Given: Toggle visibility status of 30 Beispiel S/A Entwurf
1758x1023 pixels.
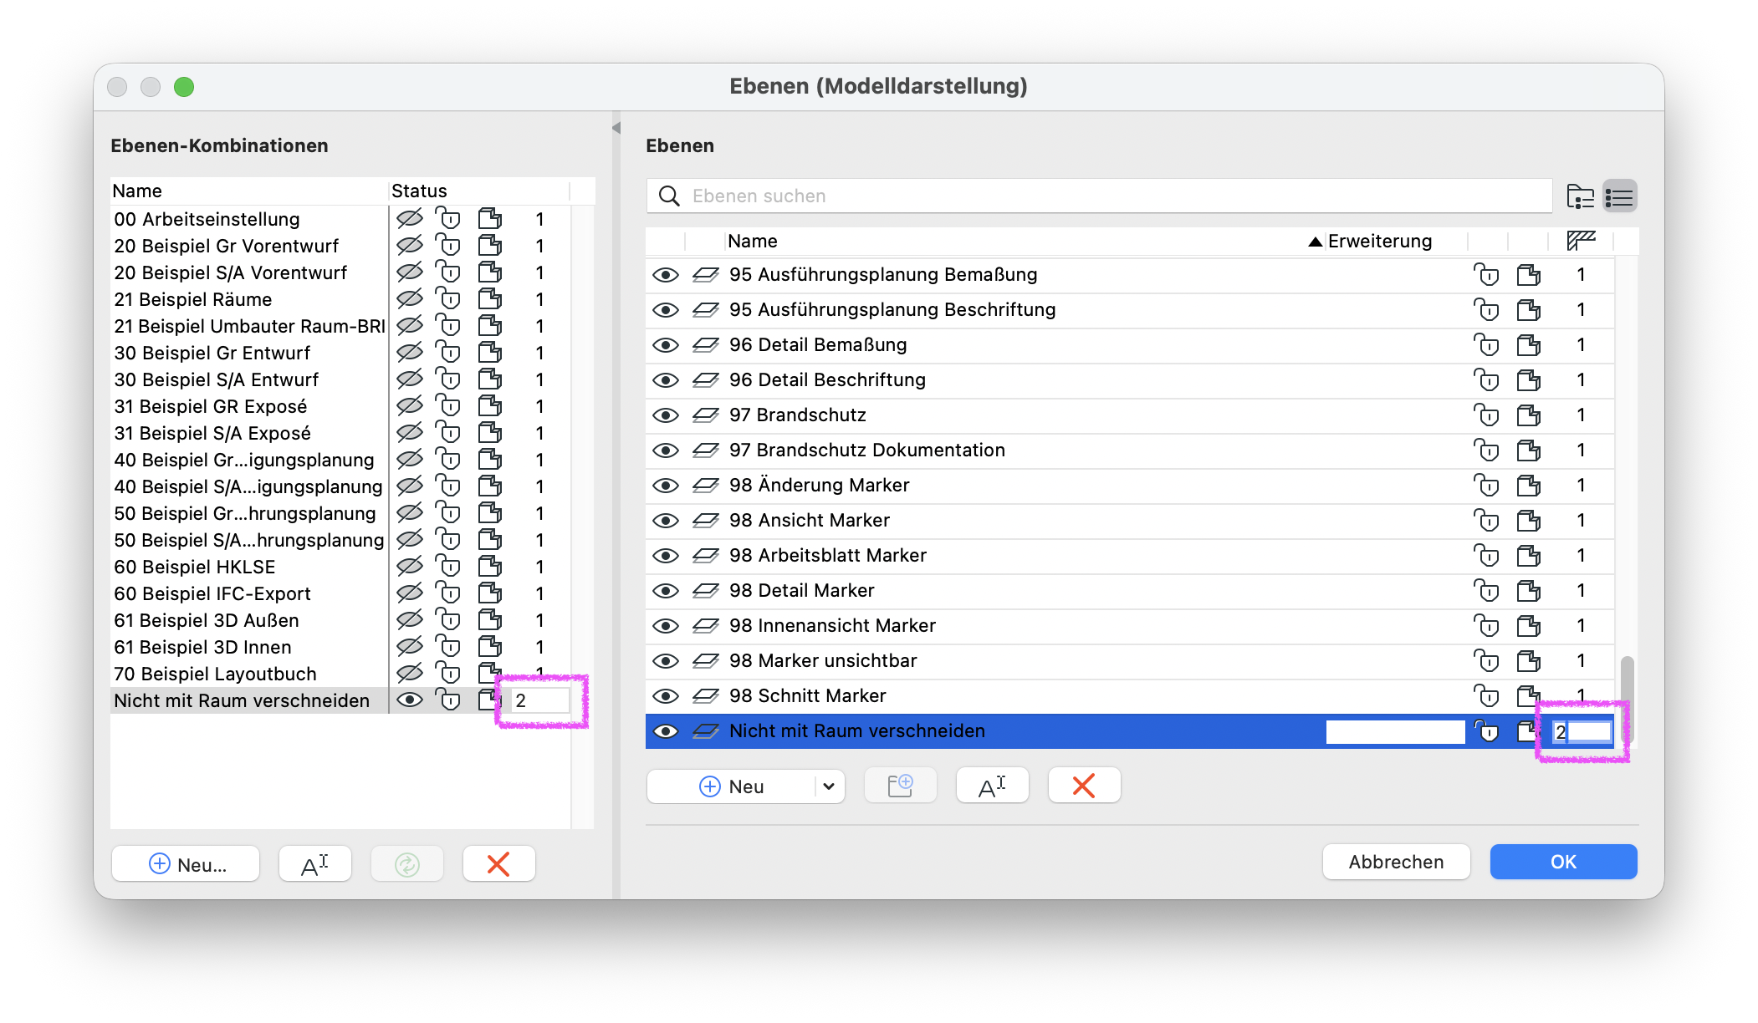Looking at the screenshot, I should (x=410, y=379).
